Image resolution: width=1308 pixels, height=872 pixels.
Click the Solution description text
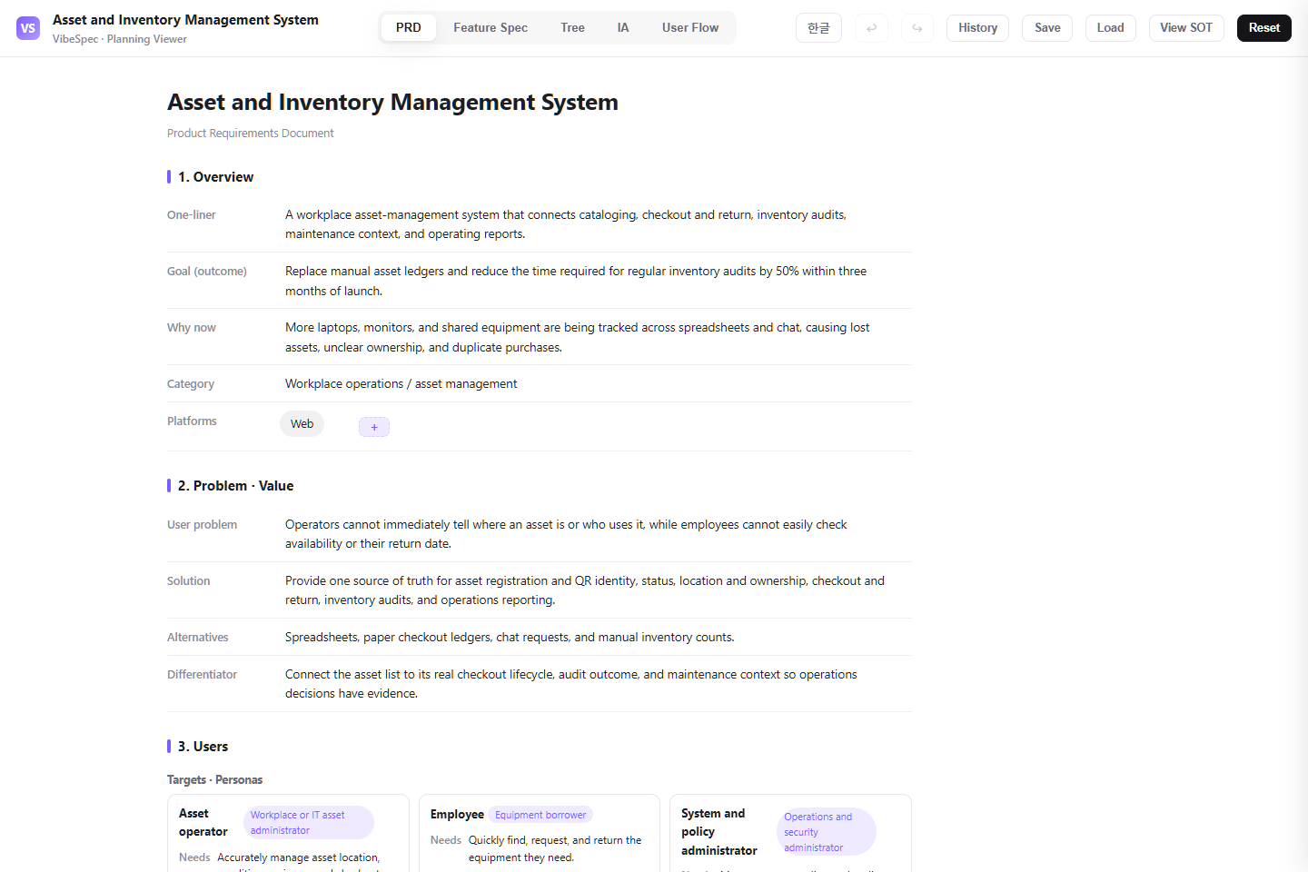click(x=585, y=590)
